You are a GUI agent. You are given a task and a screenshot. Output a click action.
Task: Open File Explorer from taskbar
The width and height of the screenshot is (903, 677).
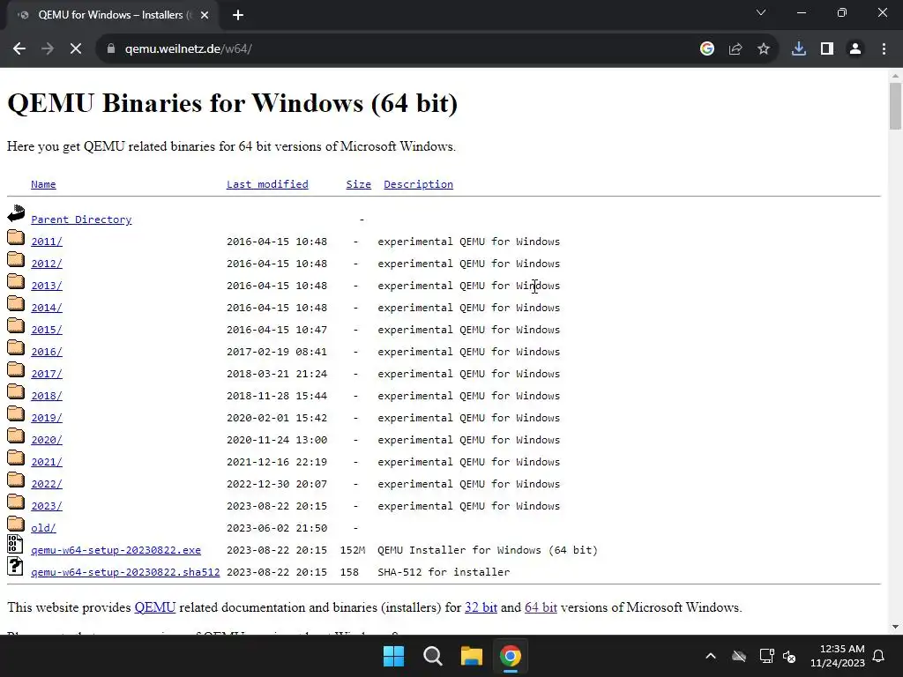pos(472,656)
